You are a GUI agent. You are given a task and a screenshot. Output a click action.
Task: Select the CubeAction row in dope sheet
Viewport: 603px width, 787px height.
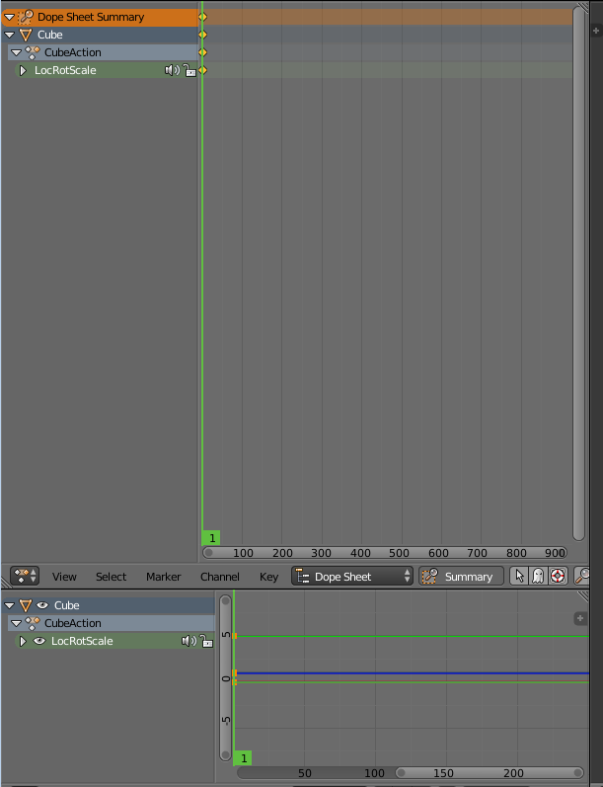coord(104,52)
